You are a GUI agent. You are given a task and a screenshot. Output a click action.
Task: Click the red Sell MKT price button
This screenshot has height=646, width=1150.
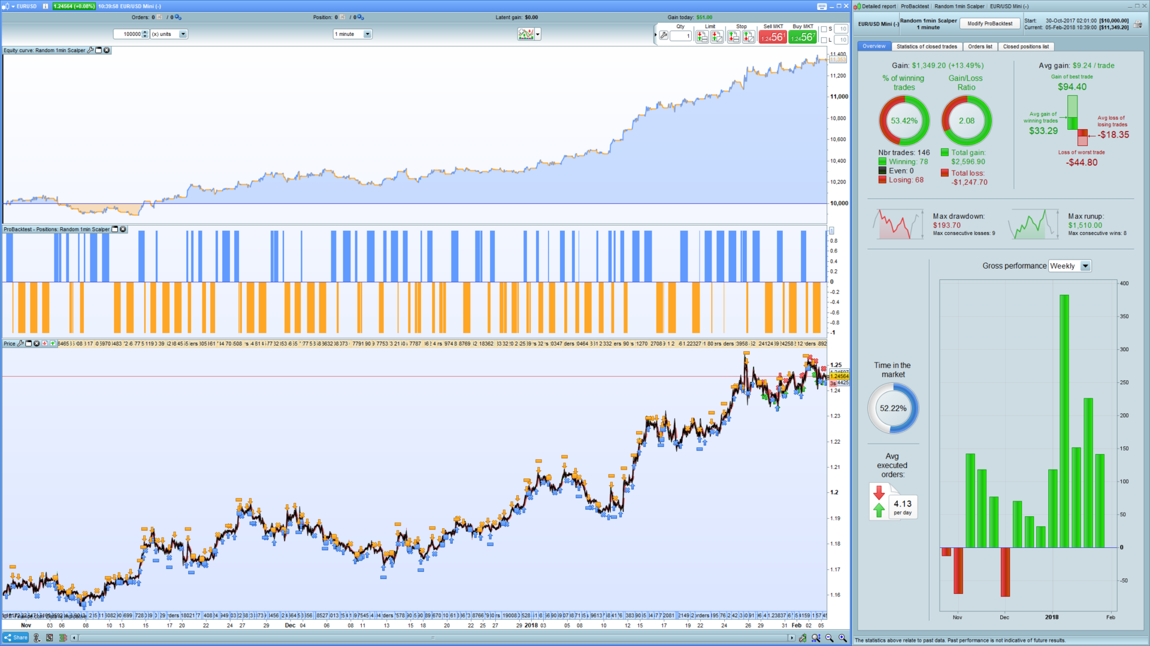[772, 37]
